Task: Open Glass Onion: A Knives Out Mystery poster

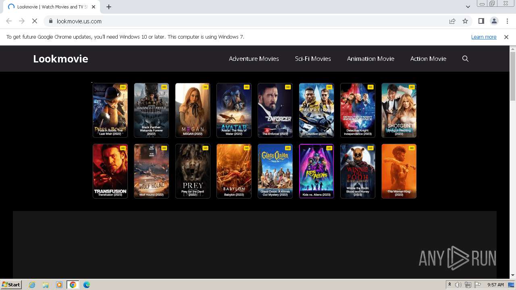Action: [275, 171]
